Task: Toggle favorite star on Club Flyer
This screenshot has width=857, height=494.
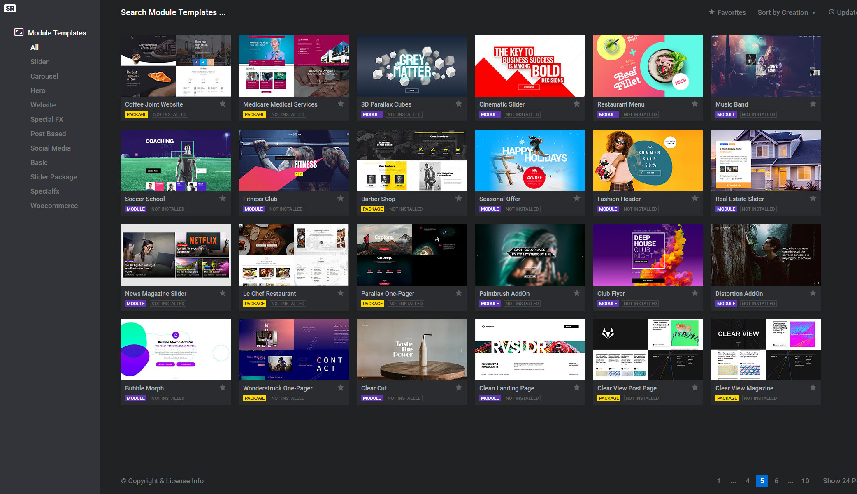Action: [695, 293]
